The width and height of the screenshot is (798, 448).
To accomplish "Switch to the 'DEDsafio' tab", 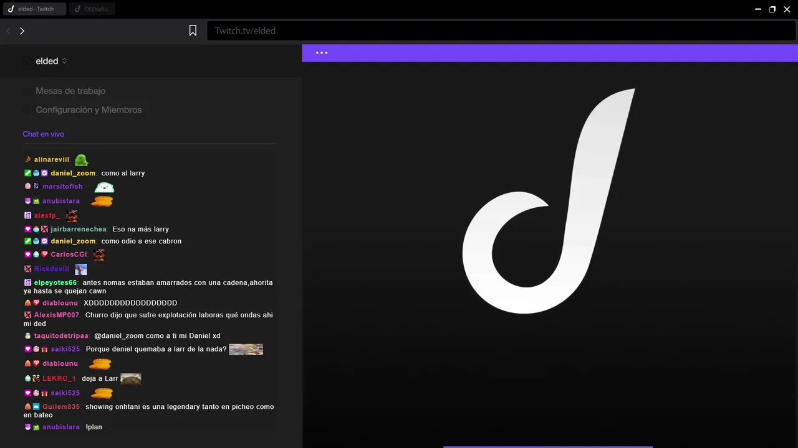I will click(92, 9).
